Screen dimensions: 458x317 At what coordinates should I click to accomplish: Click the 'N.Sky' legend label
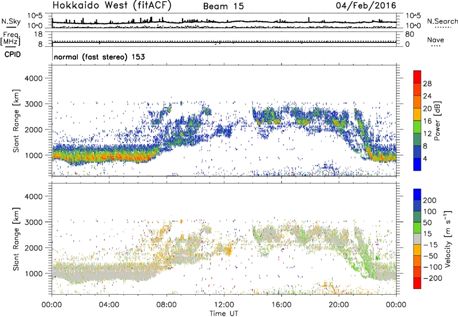tap(11, 21)
